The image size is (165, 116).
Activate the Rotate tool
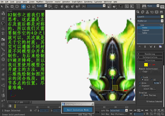[x=28, y=6]
